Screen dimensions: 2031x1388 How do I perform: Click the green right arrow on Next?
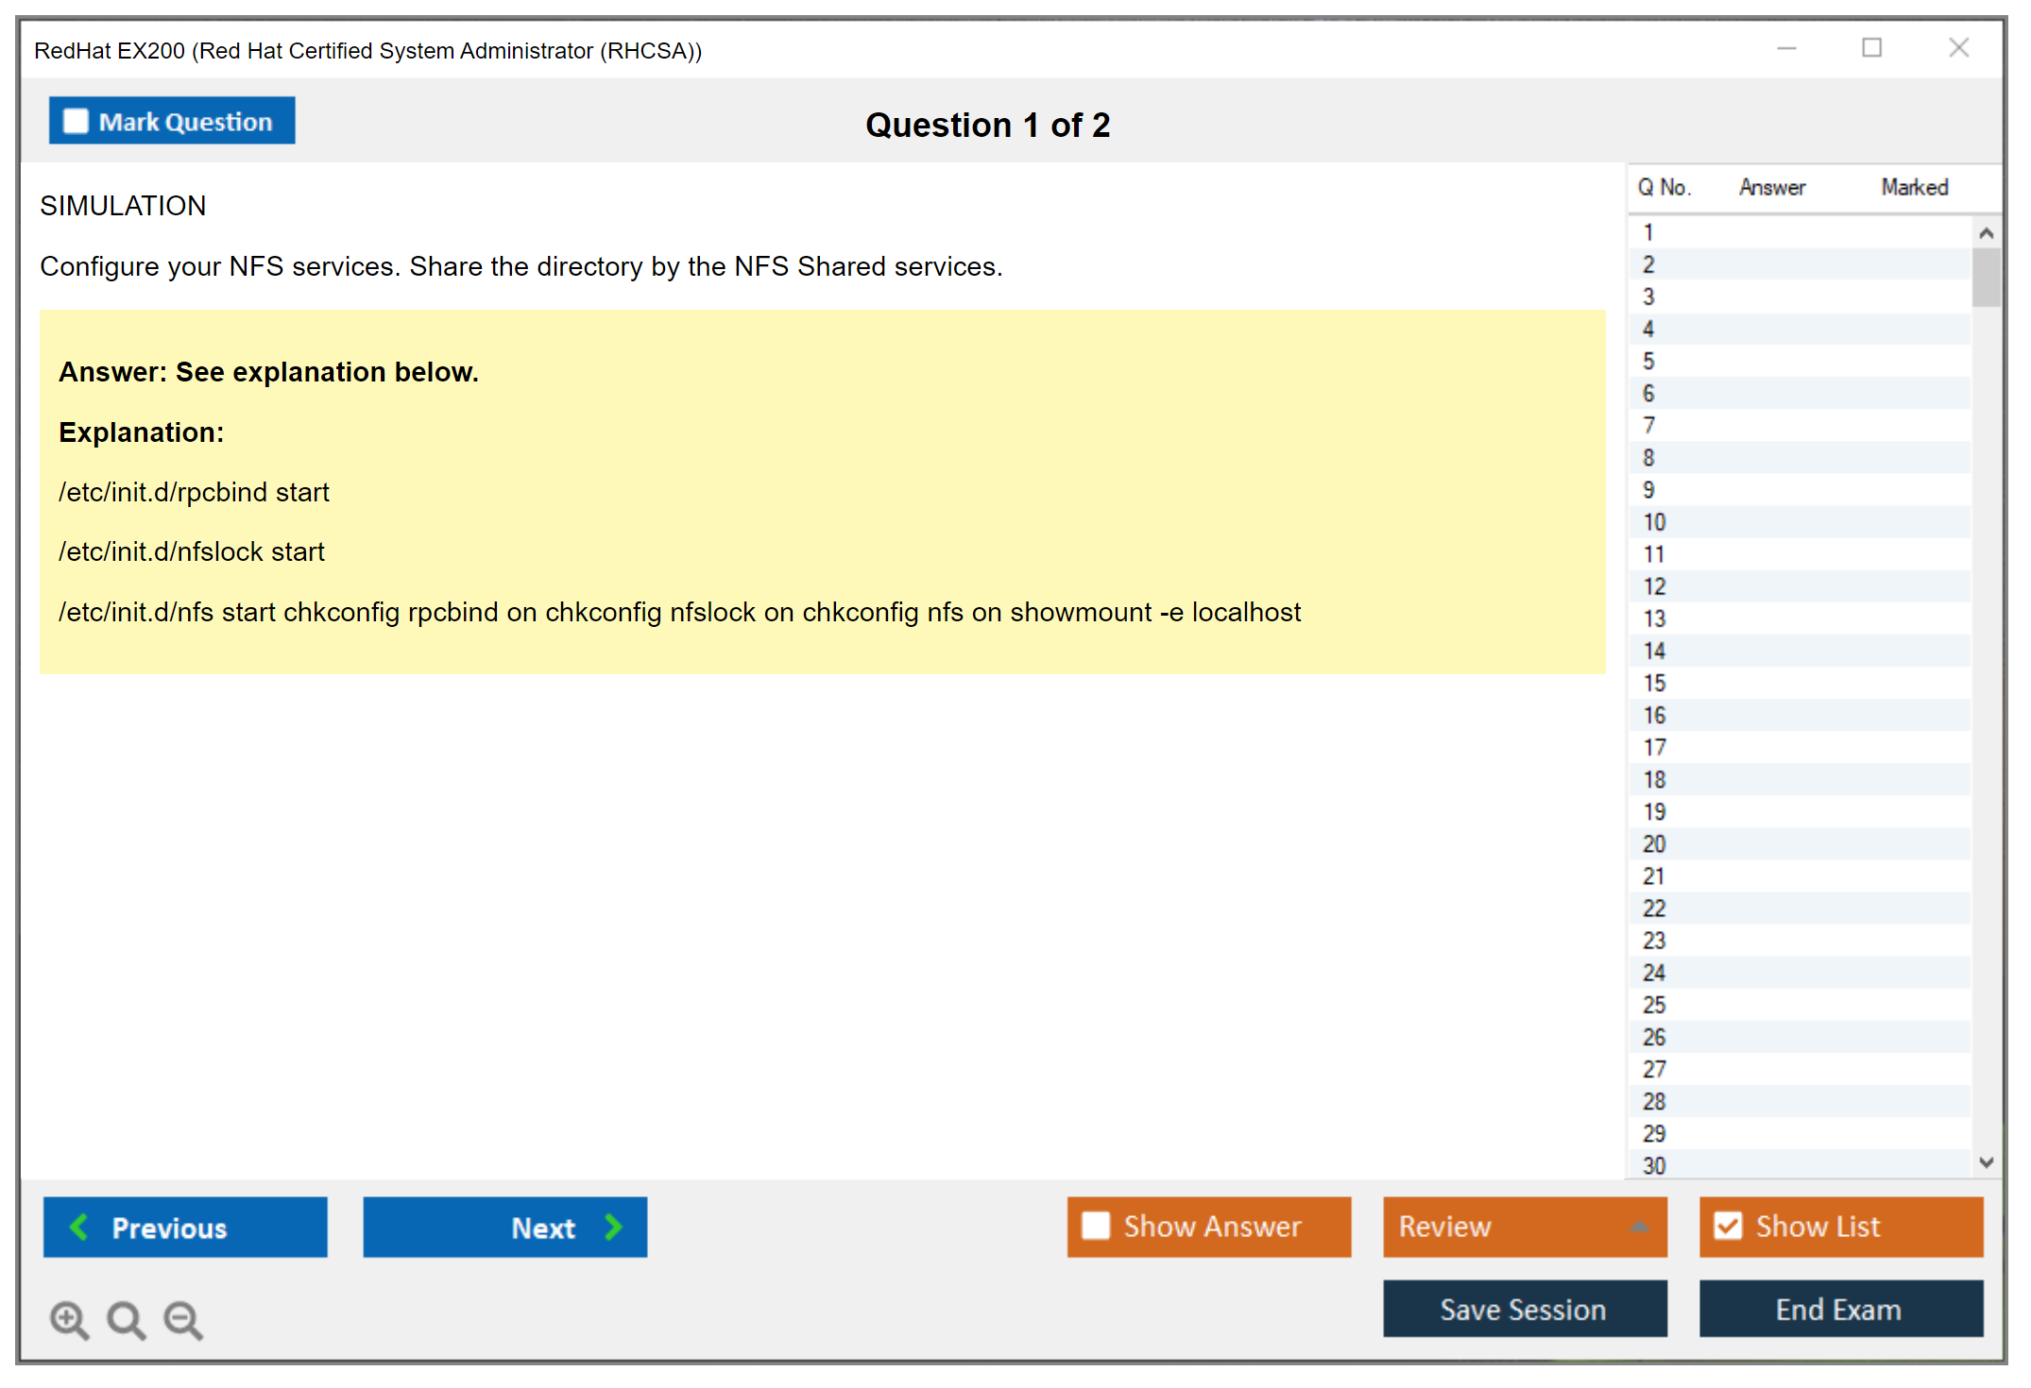click(613, 1227)
